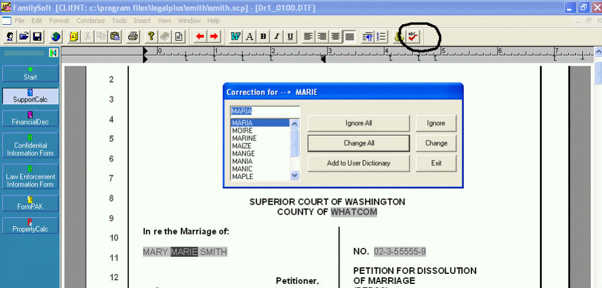Click the Save floppy disk icon
602x288 pixels.
tap(37, 37)
